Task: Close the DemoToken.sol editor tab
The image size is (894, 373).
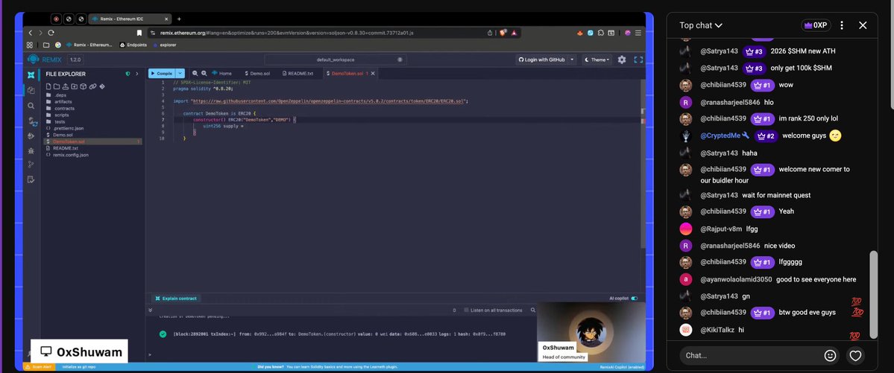Action: pos(374,74)
